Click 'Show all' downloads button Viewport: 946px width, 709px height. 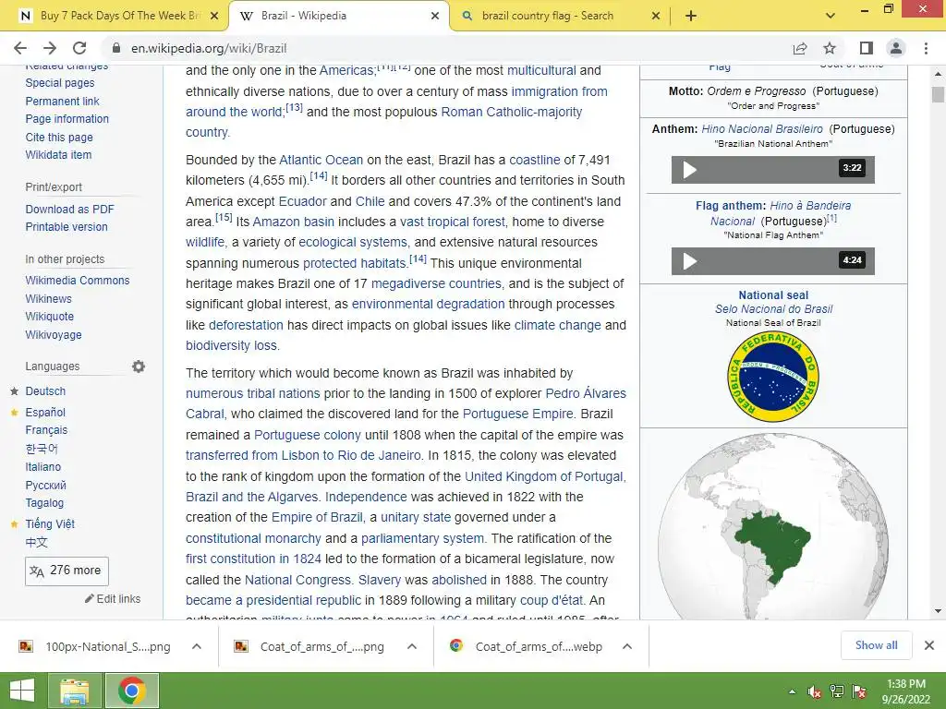(x=876, y=645)
